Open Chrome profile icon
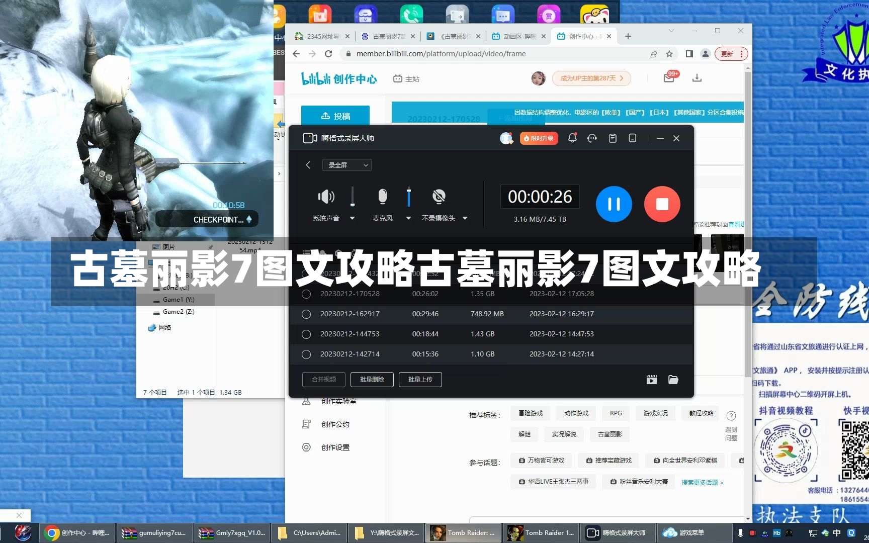 (x=706, y=54)
